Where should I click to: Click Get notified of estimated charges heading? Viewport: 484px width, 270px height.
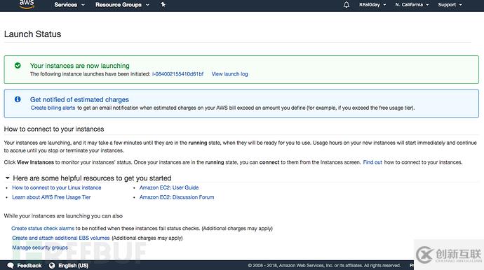point(79,99)
